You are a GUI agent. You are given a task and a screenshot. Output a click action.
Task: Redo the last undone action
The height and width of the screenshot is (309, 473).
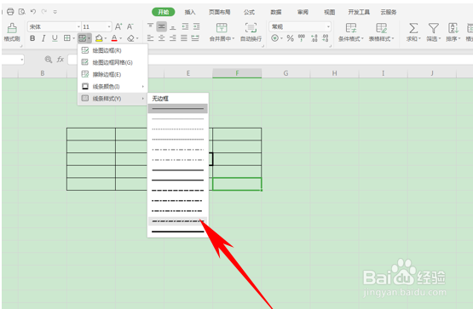(44, 12)
